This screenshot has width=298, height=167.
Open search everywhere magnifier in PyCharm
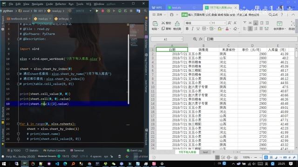click(x=145, y=11)
